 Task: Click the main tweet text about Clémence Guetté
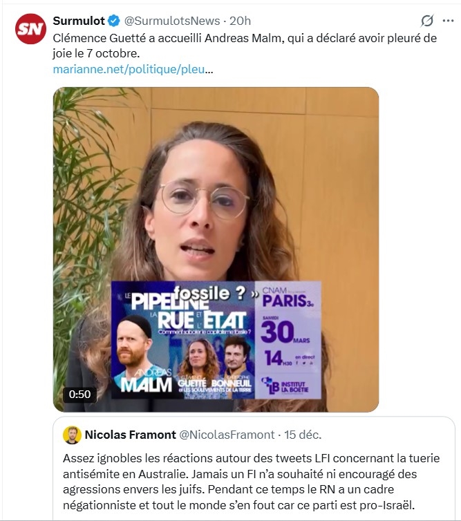click(x=245, y=45)
